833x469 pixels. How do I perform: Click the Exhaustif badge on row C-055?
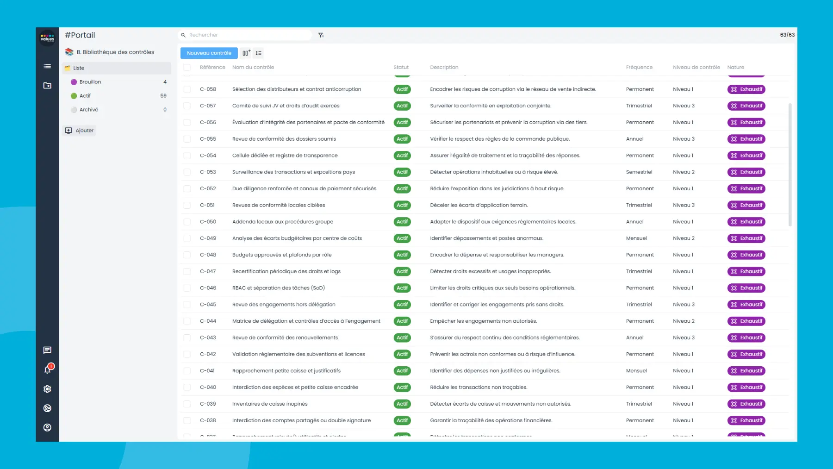pos(746,139)
